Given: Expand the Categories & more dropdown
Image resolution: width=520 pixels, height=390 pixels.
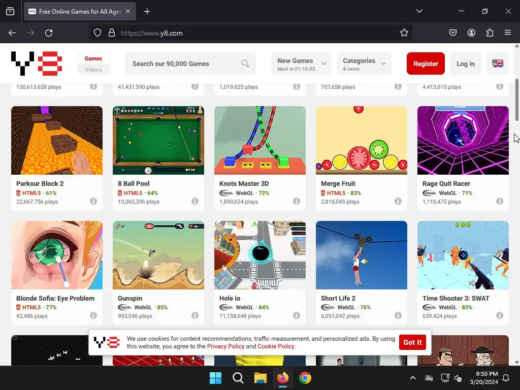Looking at the screenshot, I should click(364, 63).
